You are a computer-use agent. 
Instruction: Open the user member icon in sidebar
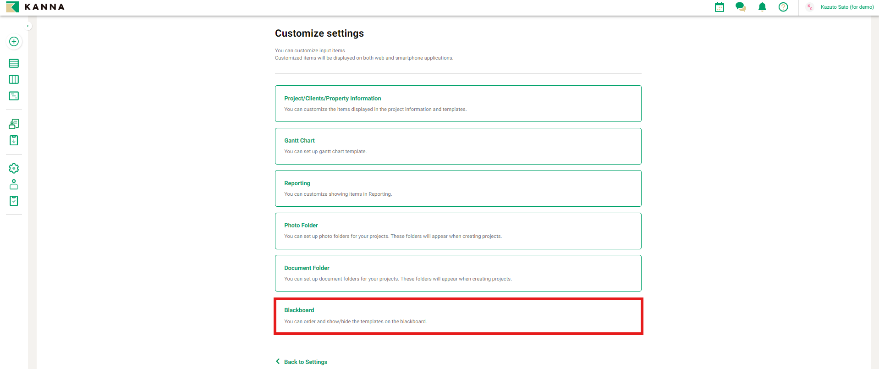point(14,184)
